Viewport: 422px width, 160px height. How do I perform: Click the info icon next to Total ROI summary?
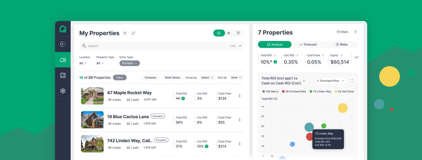click(275, 55)
